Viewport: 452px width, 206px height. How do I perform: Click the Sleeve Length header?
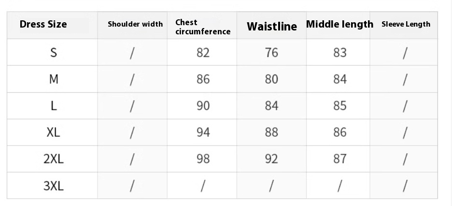click(406, 24)
